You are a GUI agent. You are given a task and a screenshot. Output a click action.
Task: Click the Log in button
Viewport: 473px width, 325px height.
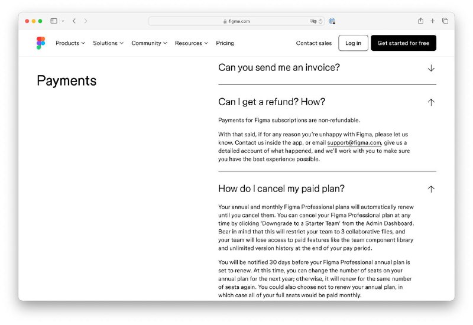[x=353, y=43]
